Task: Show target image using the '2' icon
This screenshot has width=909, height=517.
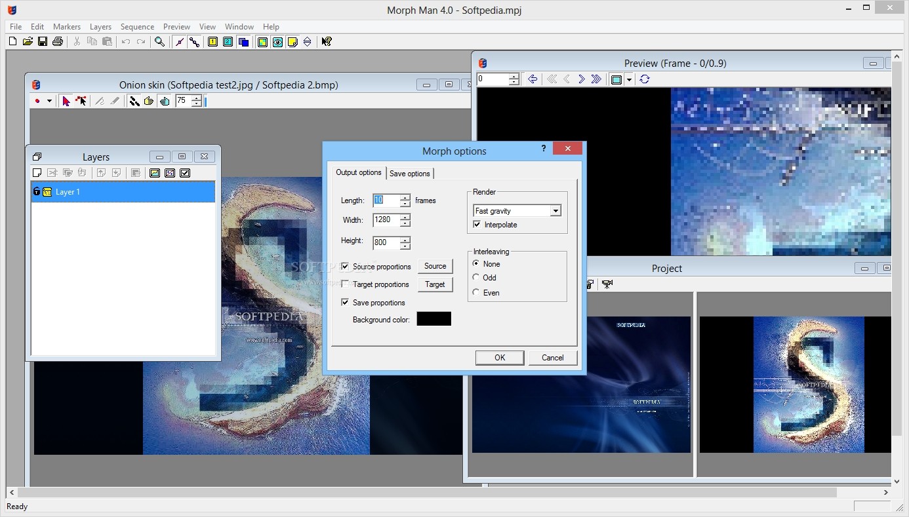Action: pos(228,42)
